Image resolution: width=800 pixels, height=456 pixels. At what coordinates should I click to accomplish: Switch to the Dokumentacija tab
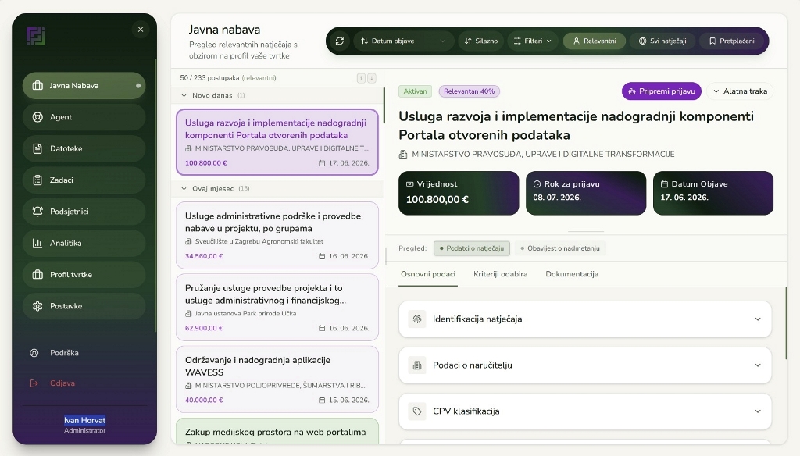(572, 274)
